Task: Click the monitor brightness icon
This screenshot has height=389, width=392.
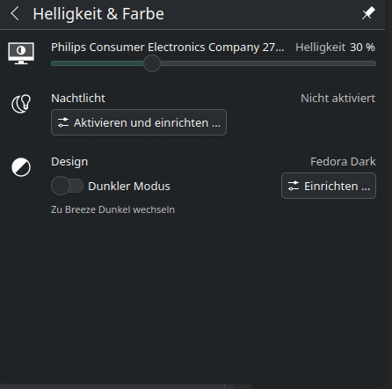Action: [x=21, y=53]
